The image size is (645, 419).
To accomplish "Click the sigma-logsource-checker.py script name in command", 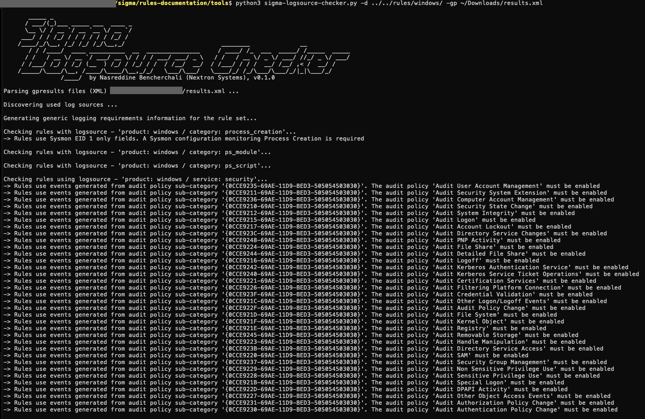I will 310,3.
